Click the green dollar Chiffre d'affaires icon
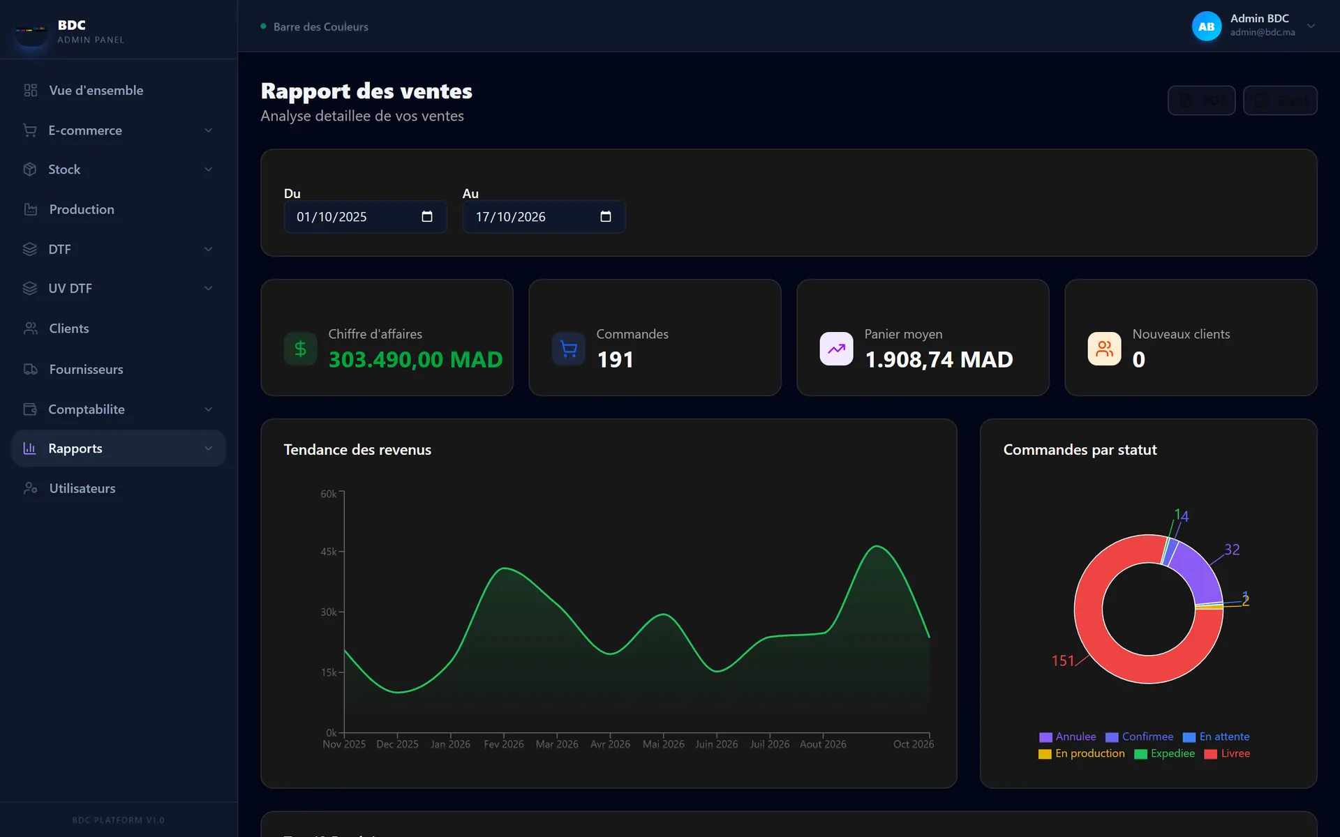This screenshot has height=837, width=1340. [301, 349]
